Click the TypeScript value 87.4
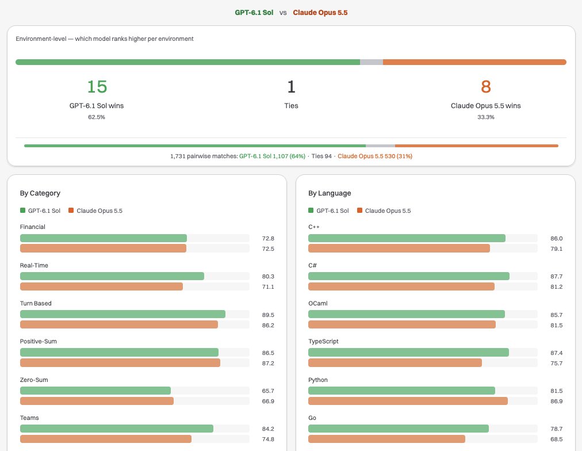 556,353
